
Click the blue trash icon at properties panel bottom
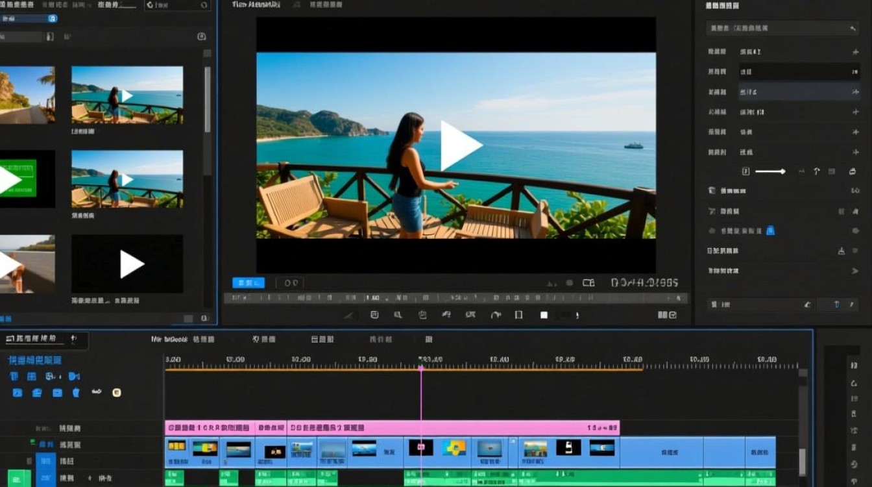coord(837,305)
